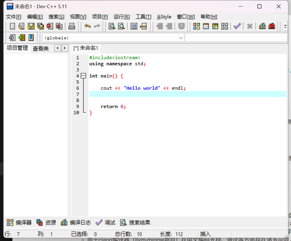Open the 文件[F] menu
The image size is (291, 241).
(14, 17)
